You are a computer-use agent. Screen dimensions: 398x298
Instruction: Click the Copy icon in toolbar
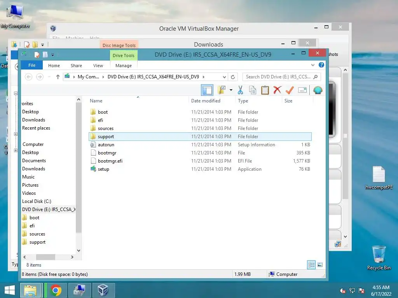(x=253, y=90)
